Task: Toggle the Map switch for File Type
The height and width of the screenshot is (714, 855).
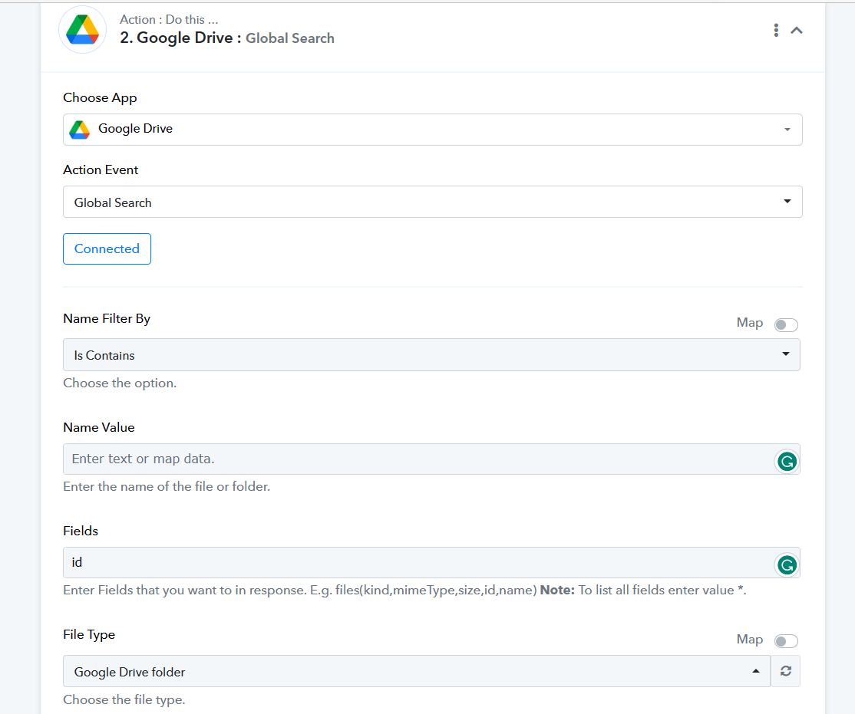Action: coord(786,641)
